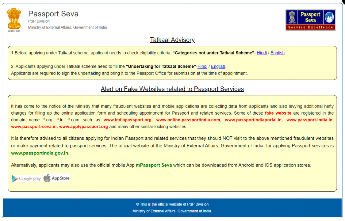Open English link for Categories not under Tatkaal
Viewport: 345px width, 221px height.
pos(277,53)
